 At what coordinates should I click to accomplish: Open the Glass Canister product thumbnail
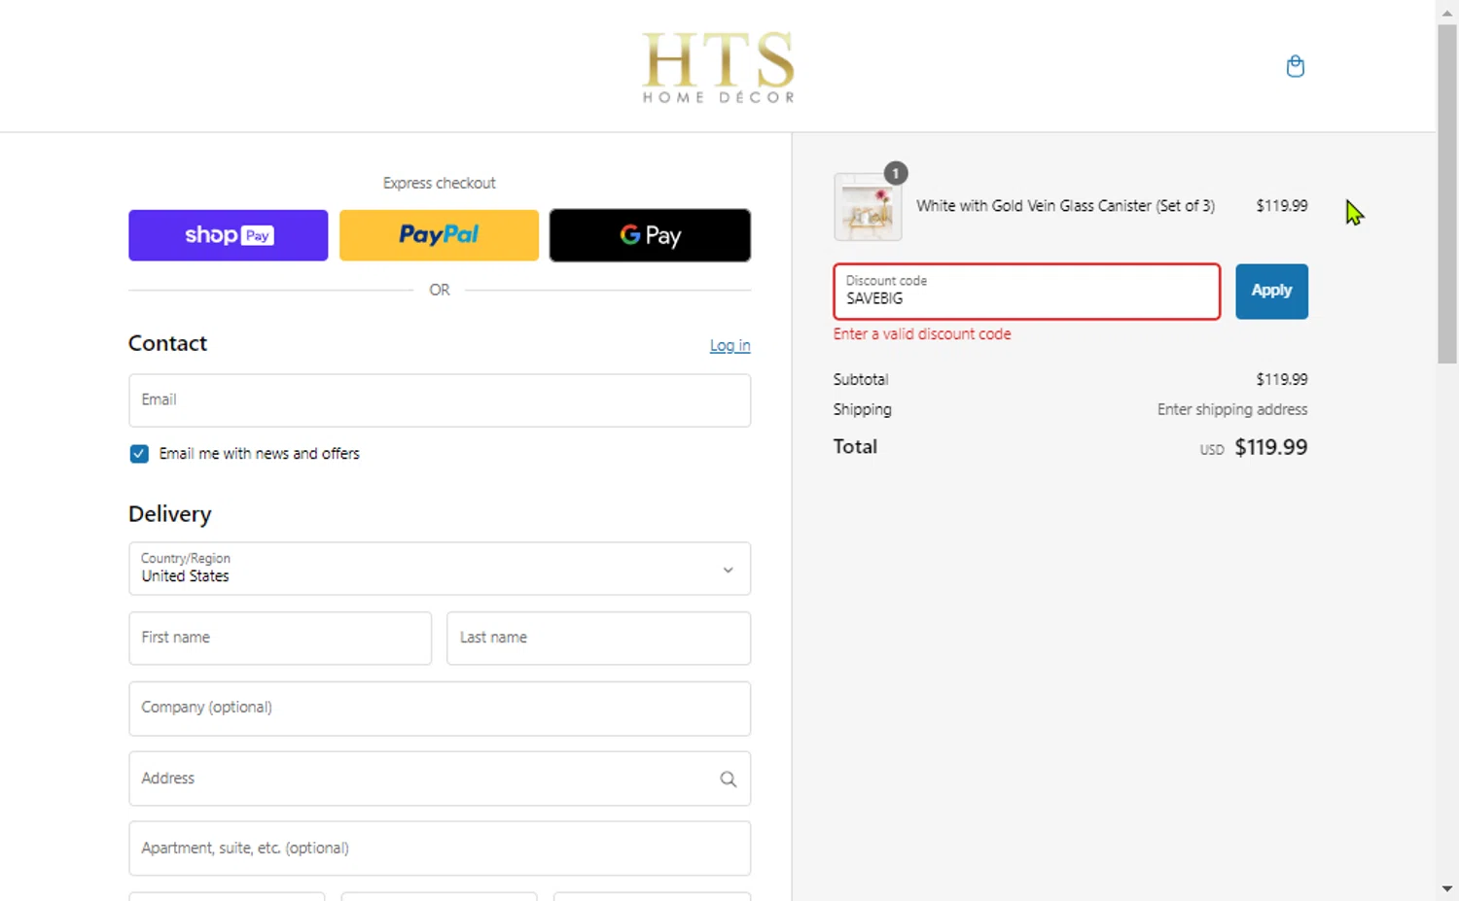[868, 207]
